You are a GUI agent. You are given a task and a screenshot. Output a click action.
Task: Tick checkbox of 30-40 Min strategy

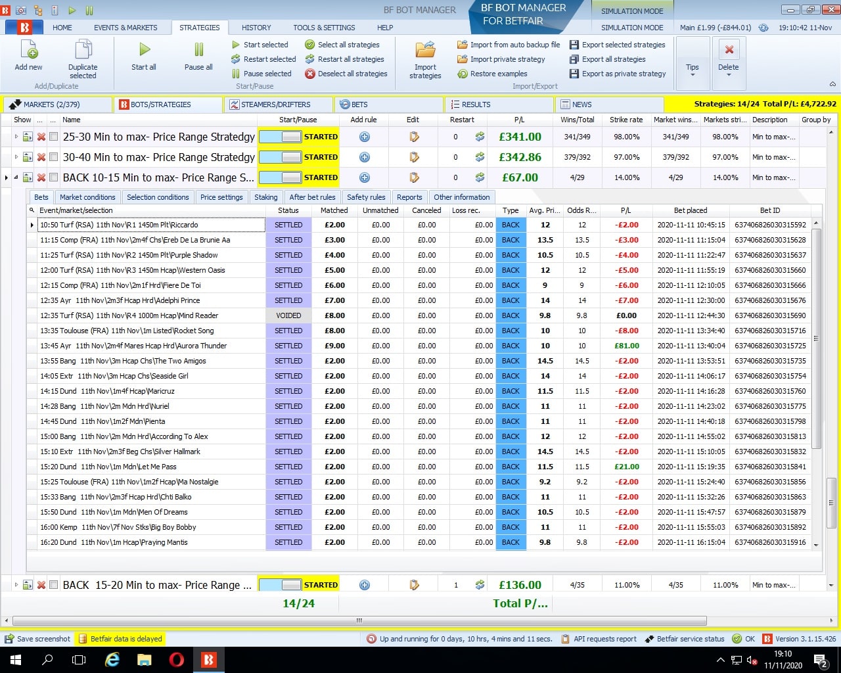54,157
